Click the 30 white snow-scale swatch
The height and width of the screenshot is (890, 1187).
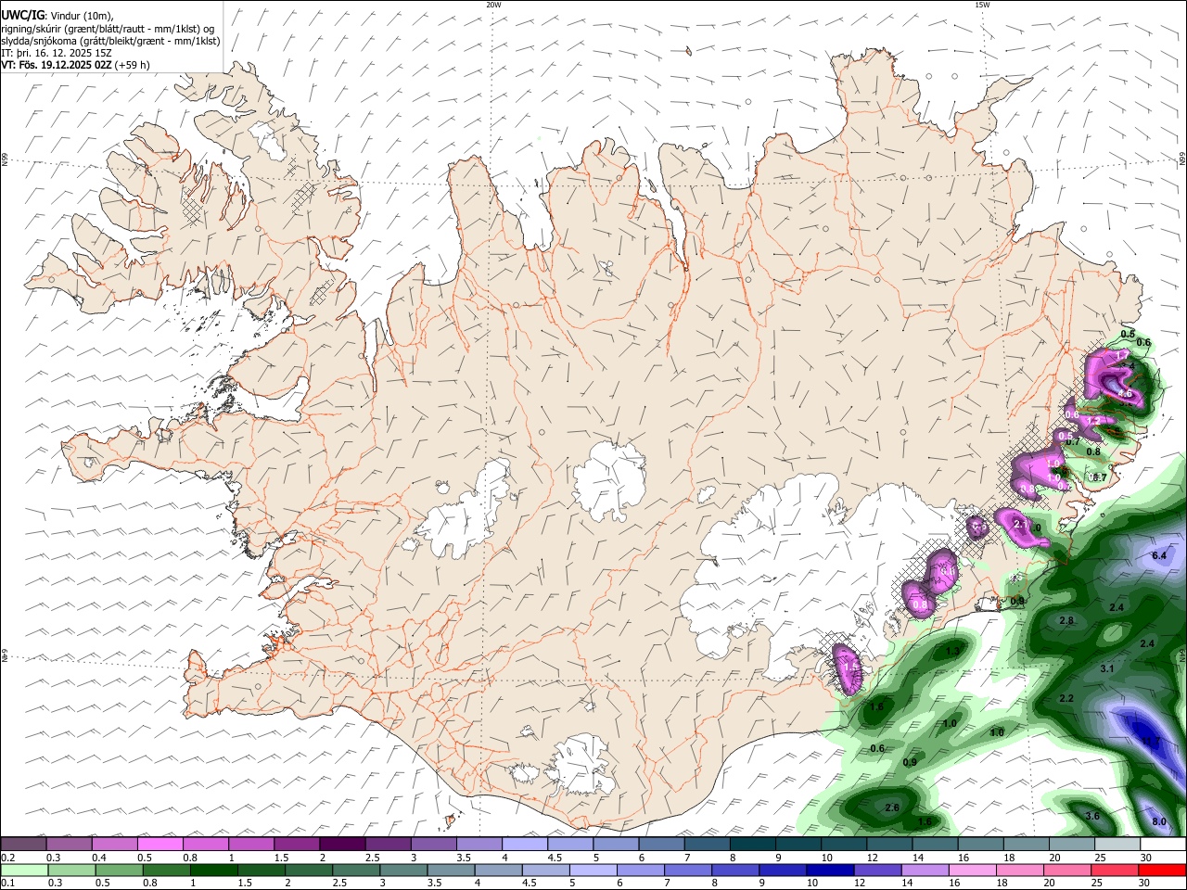(1163, 844)
